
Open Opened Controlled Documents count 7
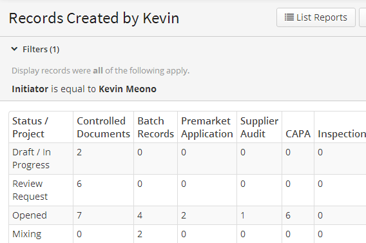click(79, 215)
